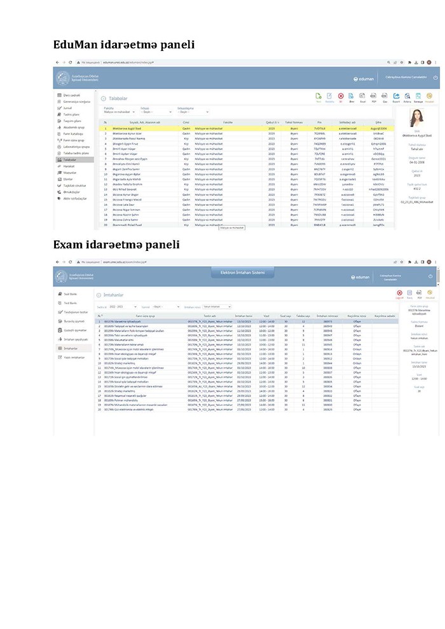This screenshot has height=629, width=445.
Task: Open the İxtisas dropdown filter
Action: 153,112
